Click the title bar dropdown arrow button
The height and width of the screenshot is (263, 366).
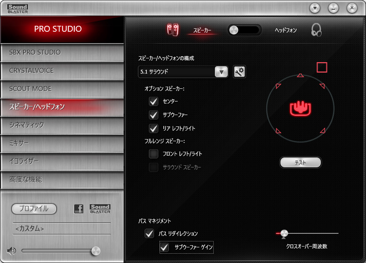point(315,8)
